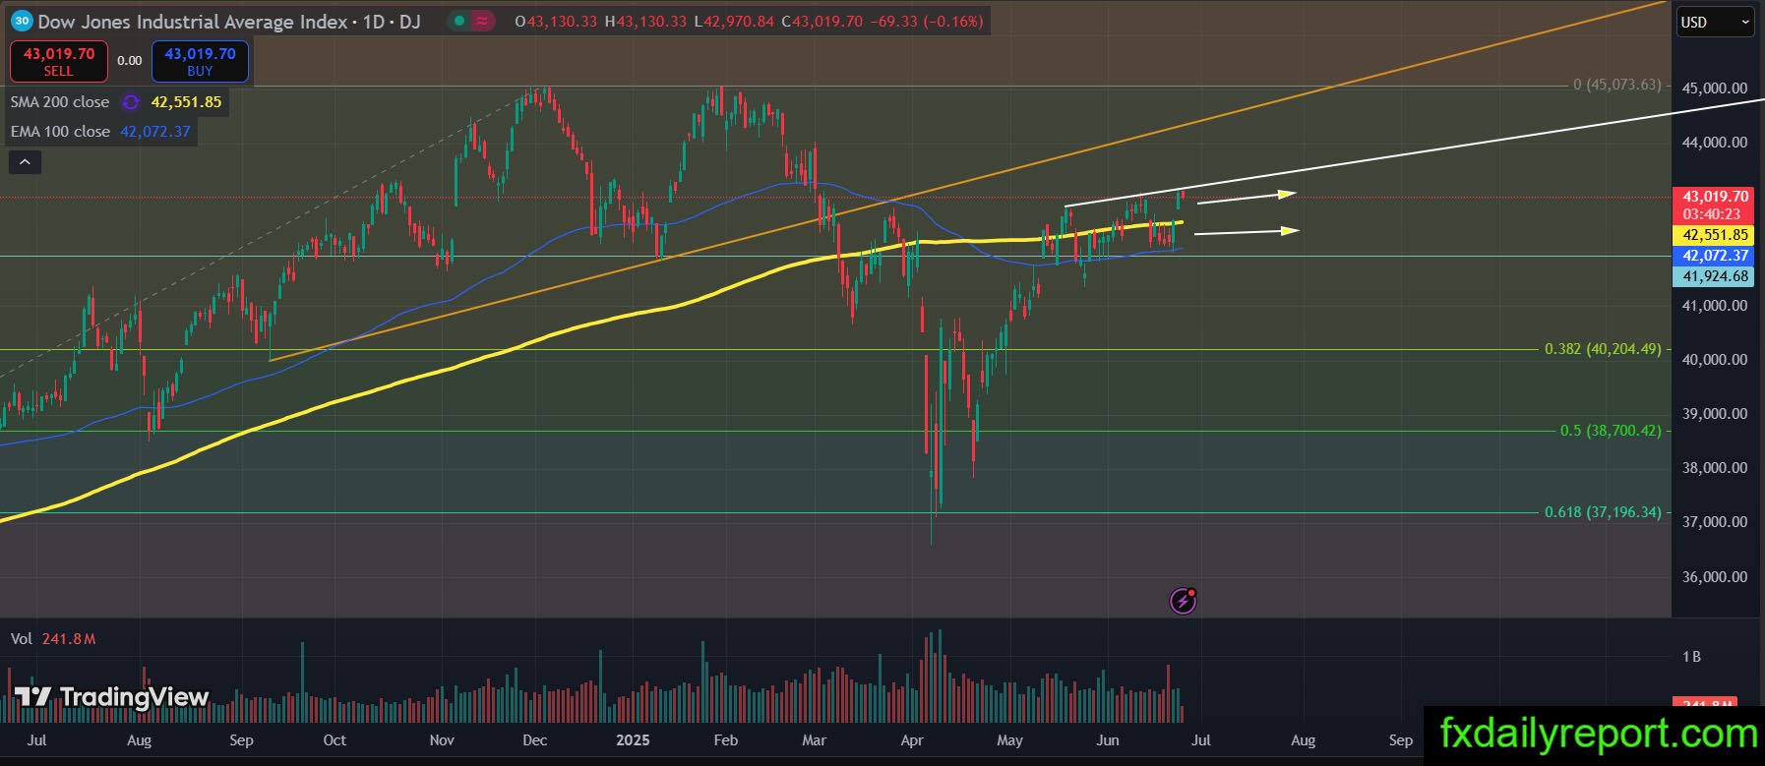The width and height of the screenshot is (1765, 766).
Task: Click the blue 42,072.37 price axis label
Action: click(1713, 256)
